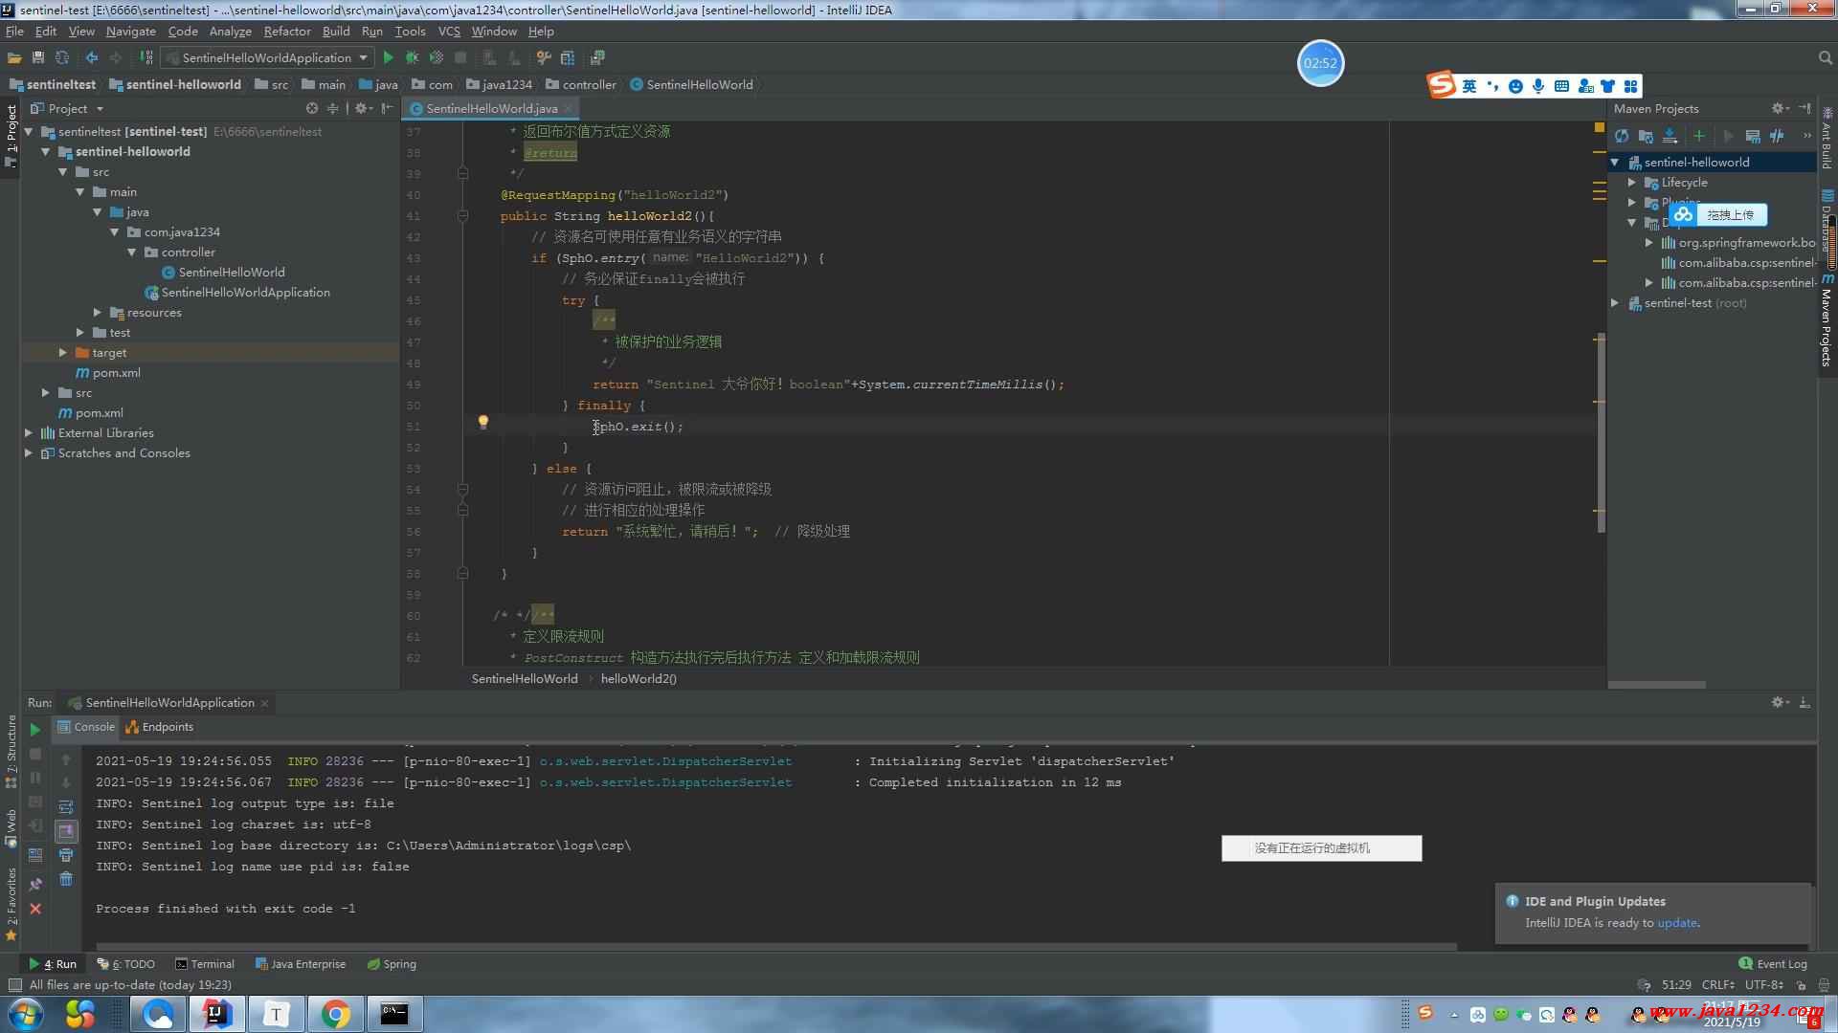Collapse the code fold marker at line 41
This screenshot has height=1033, width=1838.
462,216
